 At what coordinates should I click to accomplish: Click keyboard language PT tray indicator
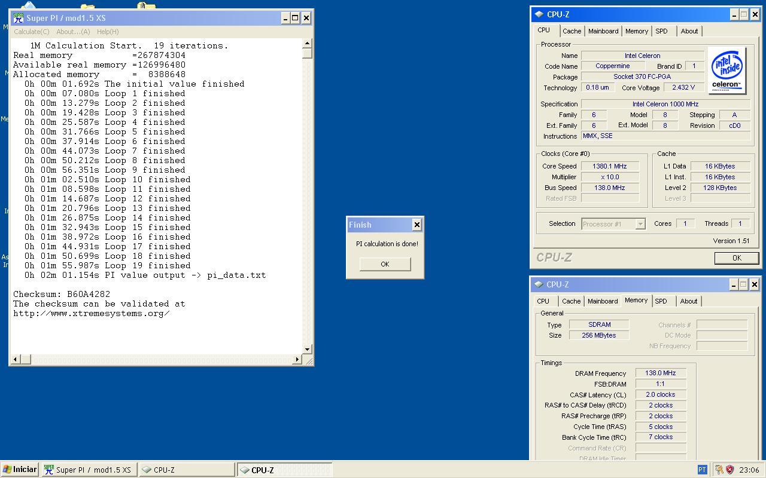pyautogui.click(x=703, y=470)
